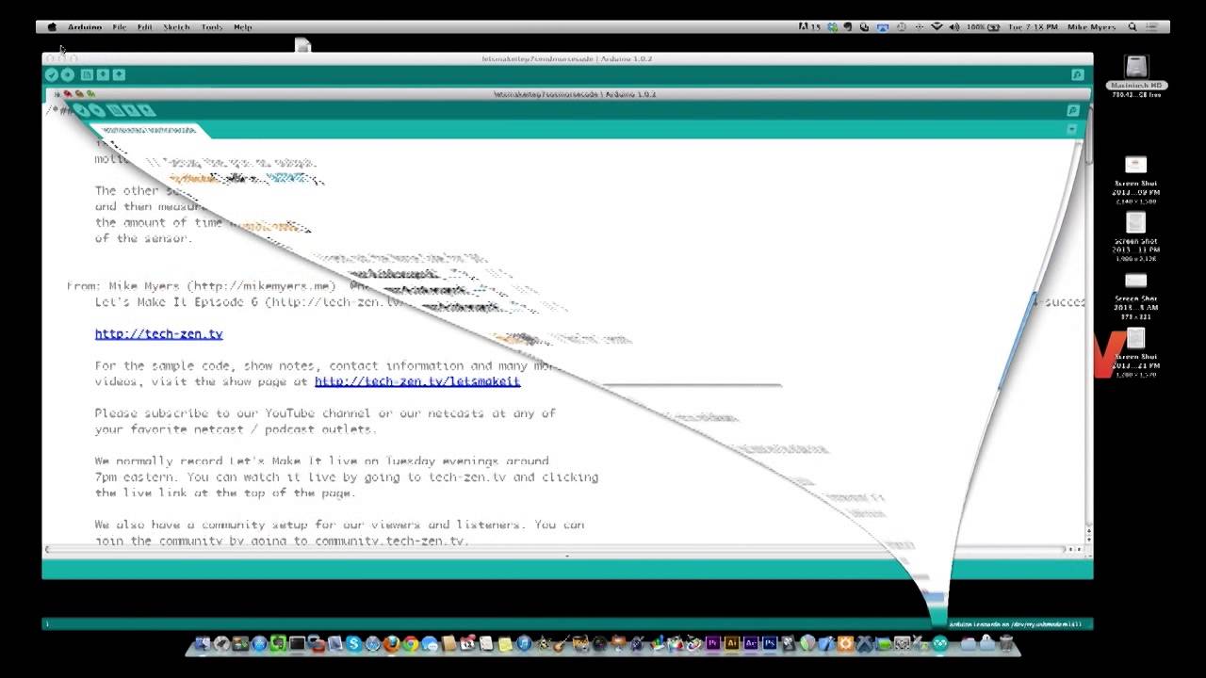This screenshot has width=1206, height=678.
Task: Click the Upload arrow button in back window
Action: pos(68,75)
